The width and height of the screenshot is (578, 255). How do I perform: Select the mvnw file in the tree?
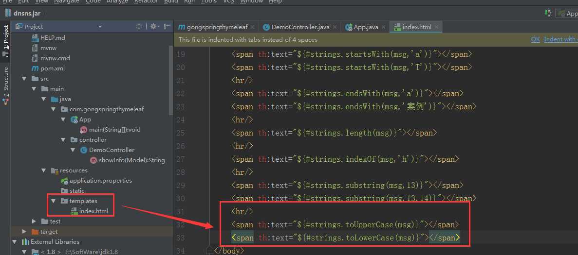pyautogui.click(x=48, y=48)
